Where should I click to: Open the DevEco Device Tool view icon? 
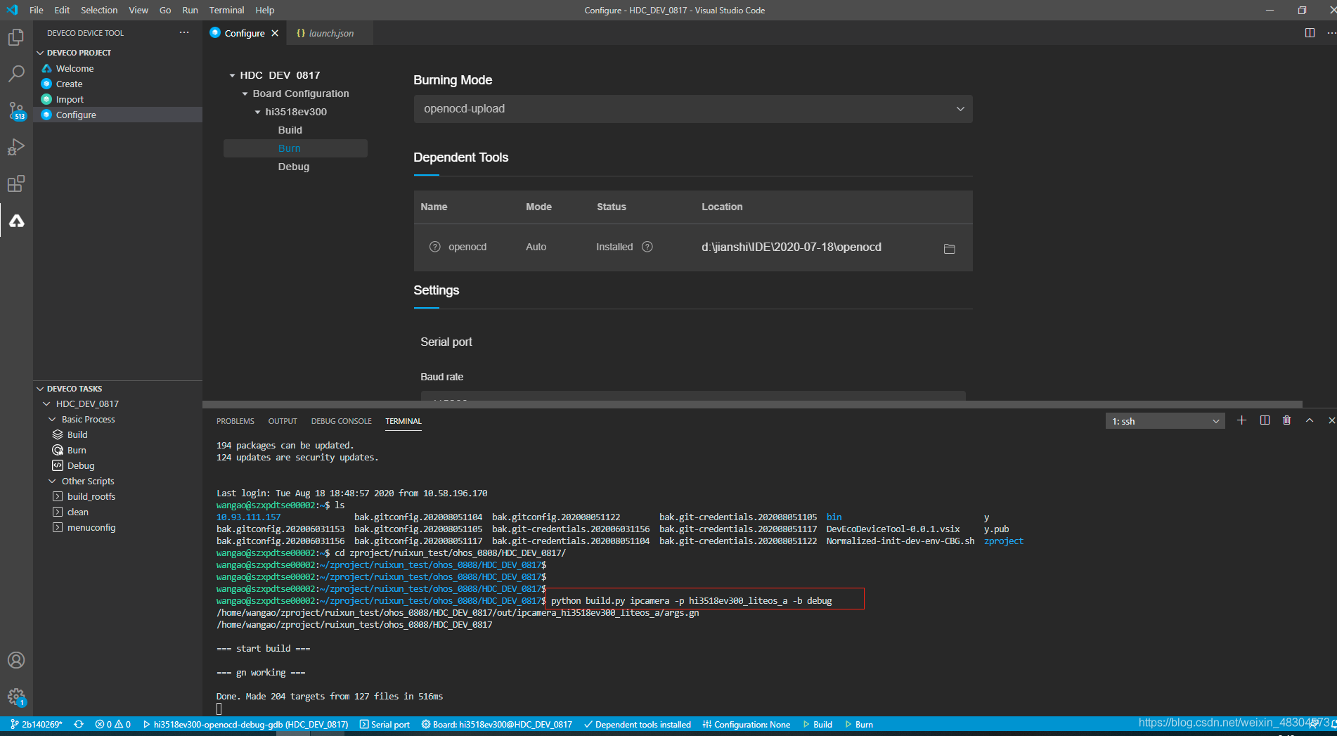(16, 221)
